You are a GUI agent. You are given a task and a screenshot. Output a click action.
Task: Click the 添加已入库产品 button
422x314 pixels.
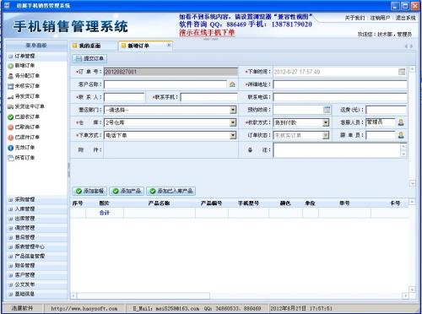[x=171, y=191]
